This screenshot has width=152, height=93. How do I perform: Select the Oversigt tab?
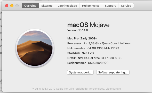point(30,6)
